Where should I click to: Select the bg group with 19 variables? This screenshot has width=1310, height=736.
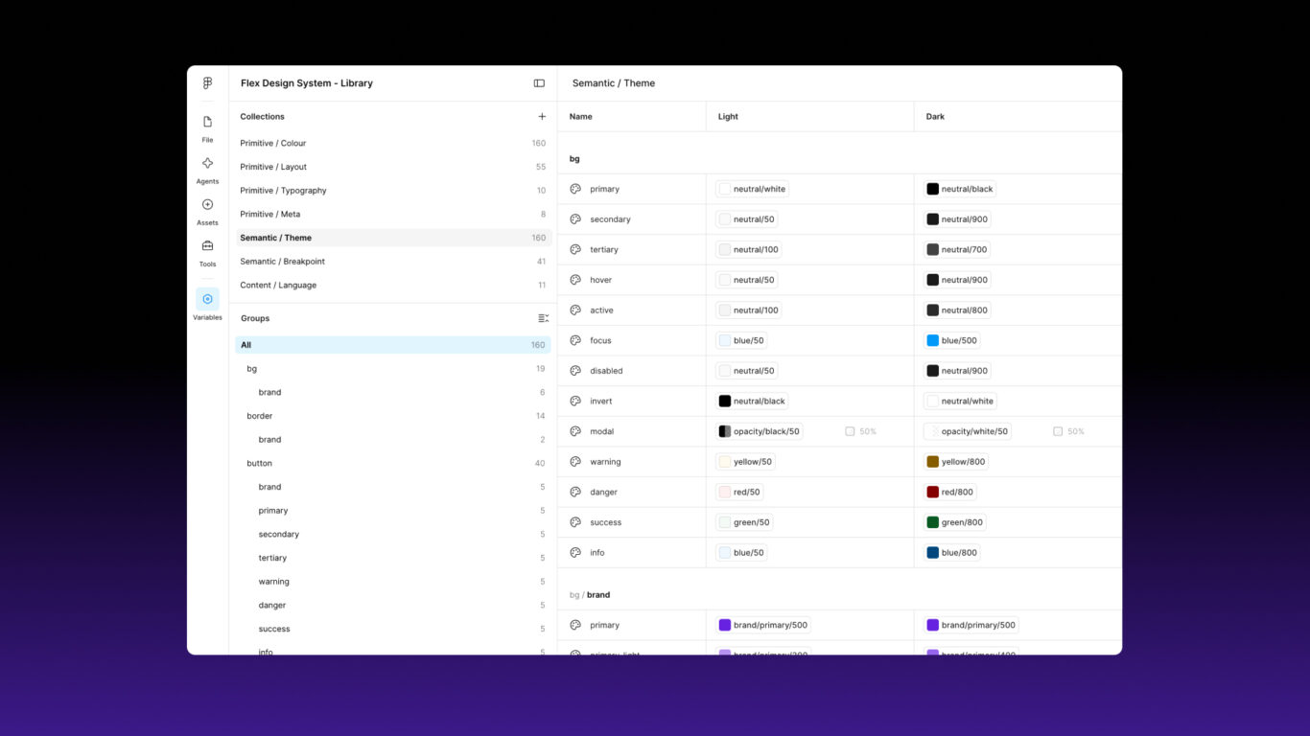[x=393, y=369]
